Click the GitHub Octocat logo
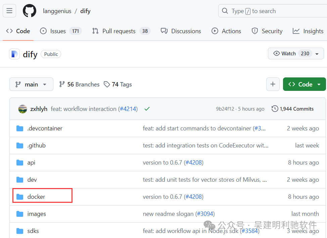Image resolution: width=327 pixels, height=238 pixels. tap(30, 11)
